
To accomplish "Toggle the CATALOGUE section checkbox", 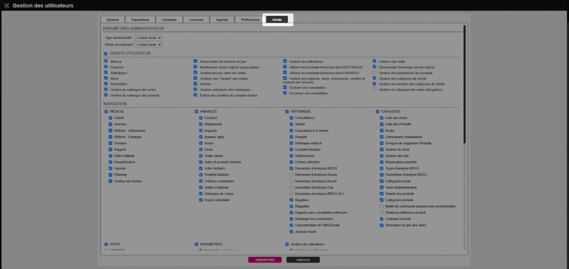I will (377, 112).
